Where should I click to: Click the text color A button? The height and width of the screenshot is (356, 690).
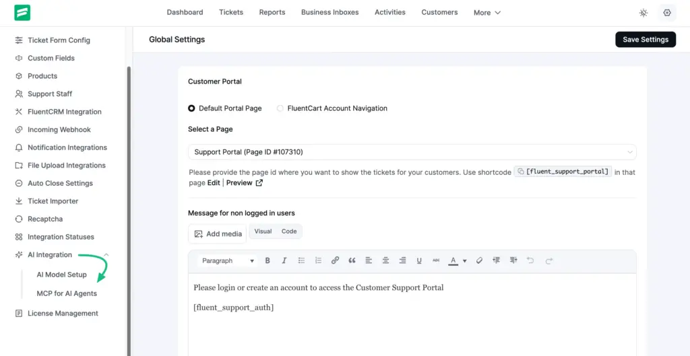[x=453, y=260]
